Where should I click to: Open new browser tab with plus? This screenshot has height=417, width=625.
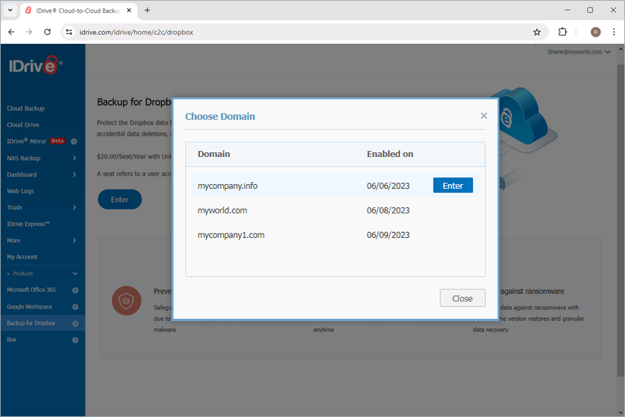tap(147, 10)
